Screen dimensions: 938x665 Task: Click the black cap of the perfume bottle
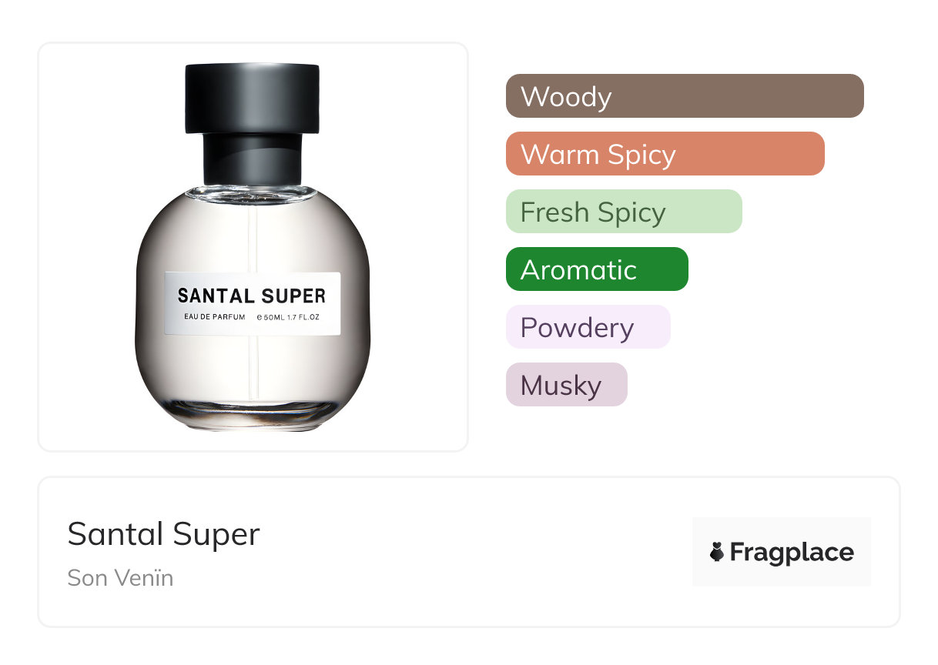point(252,99)
